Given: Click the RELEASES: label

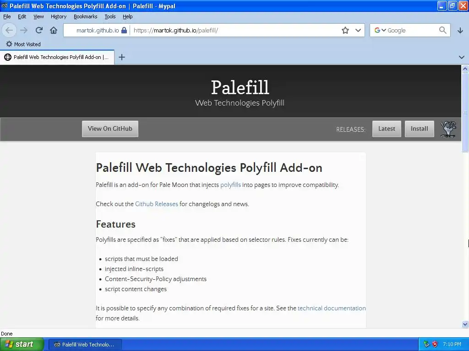Looking at the screenshot, I should [350, 129].
